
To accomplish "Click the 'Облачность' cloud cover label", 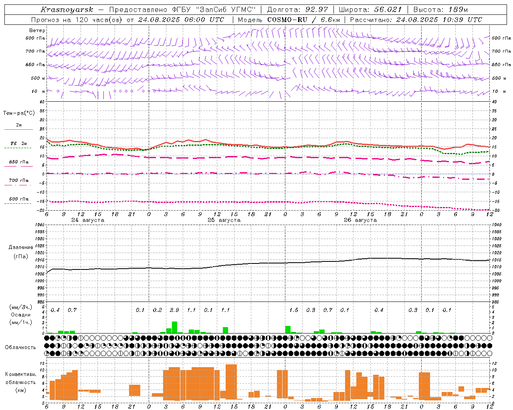I will click(x=20, y=347).
